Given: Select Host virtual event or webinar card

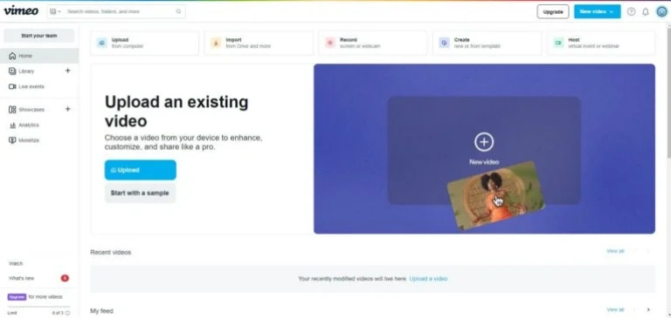Looking at the screenshot, I should point(601,43).
